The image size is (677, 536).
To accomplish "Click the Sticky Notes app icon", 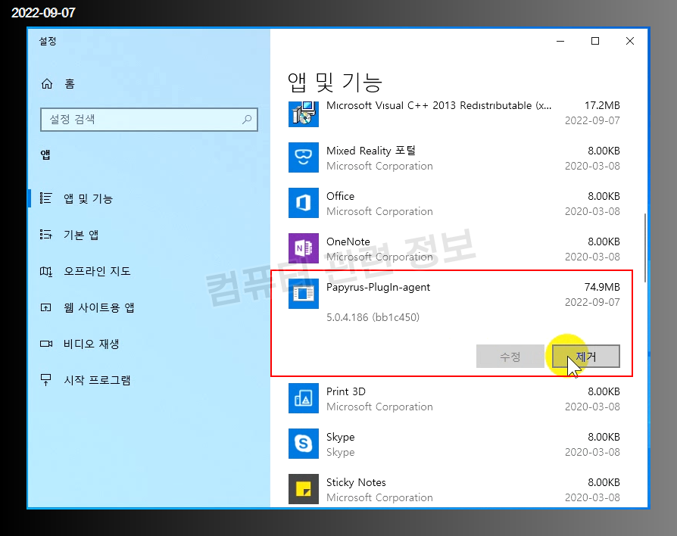I will [x=304, y=489].
